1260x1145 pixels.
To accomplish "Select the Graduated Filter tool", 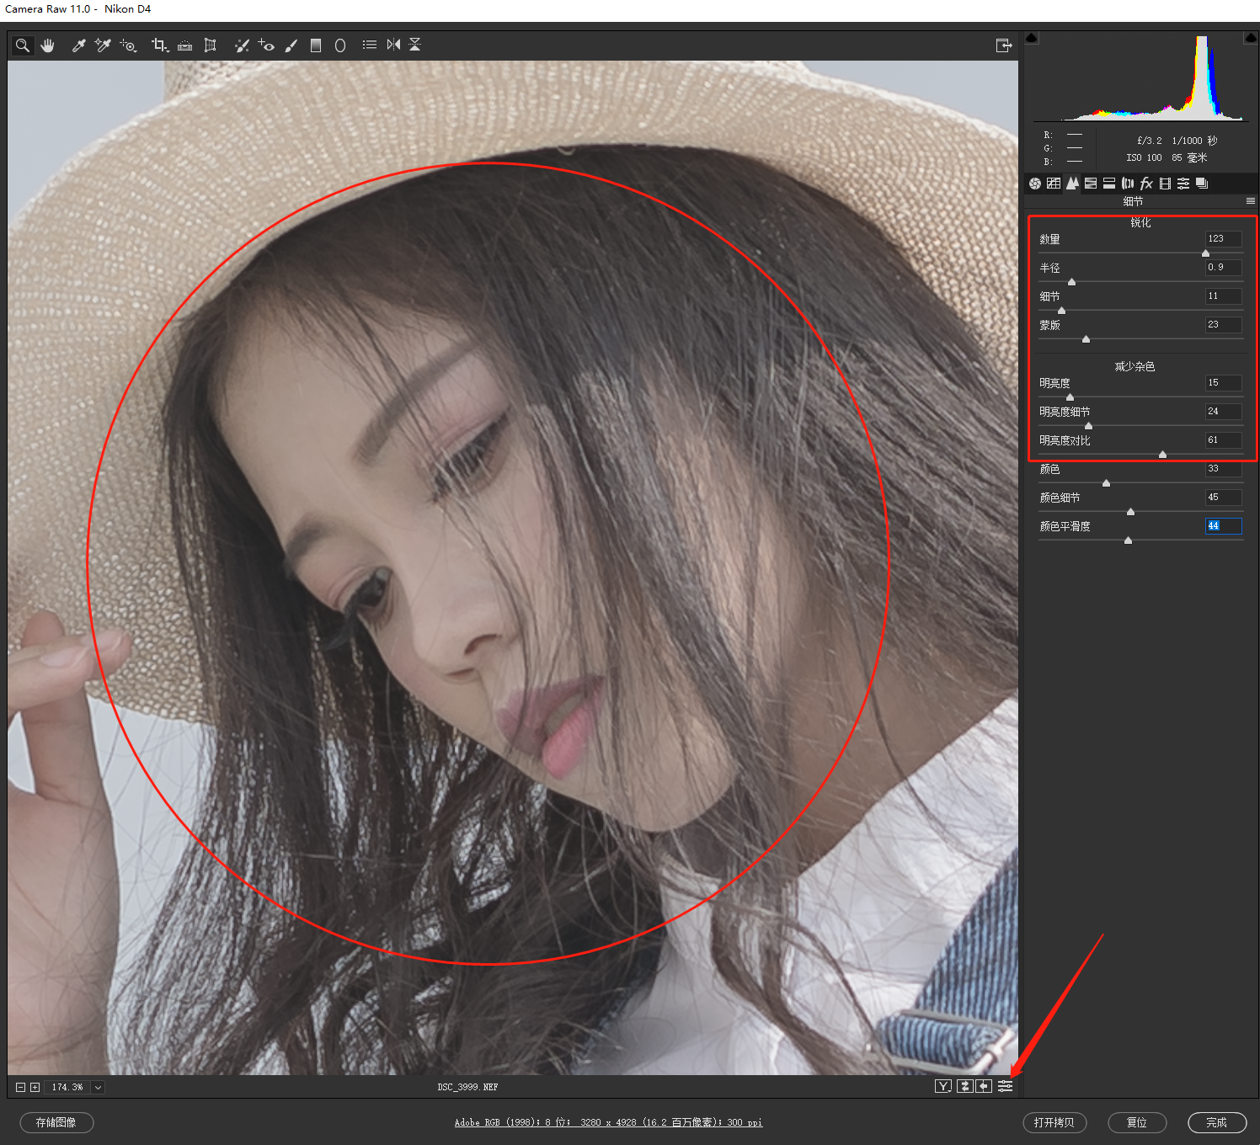I will click(x=316, y=45).
